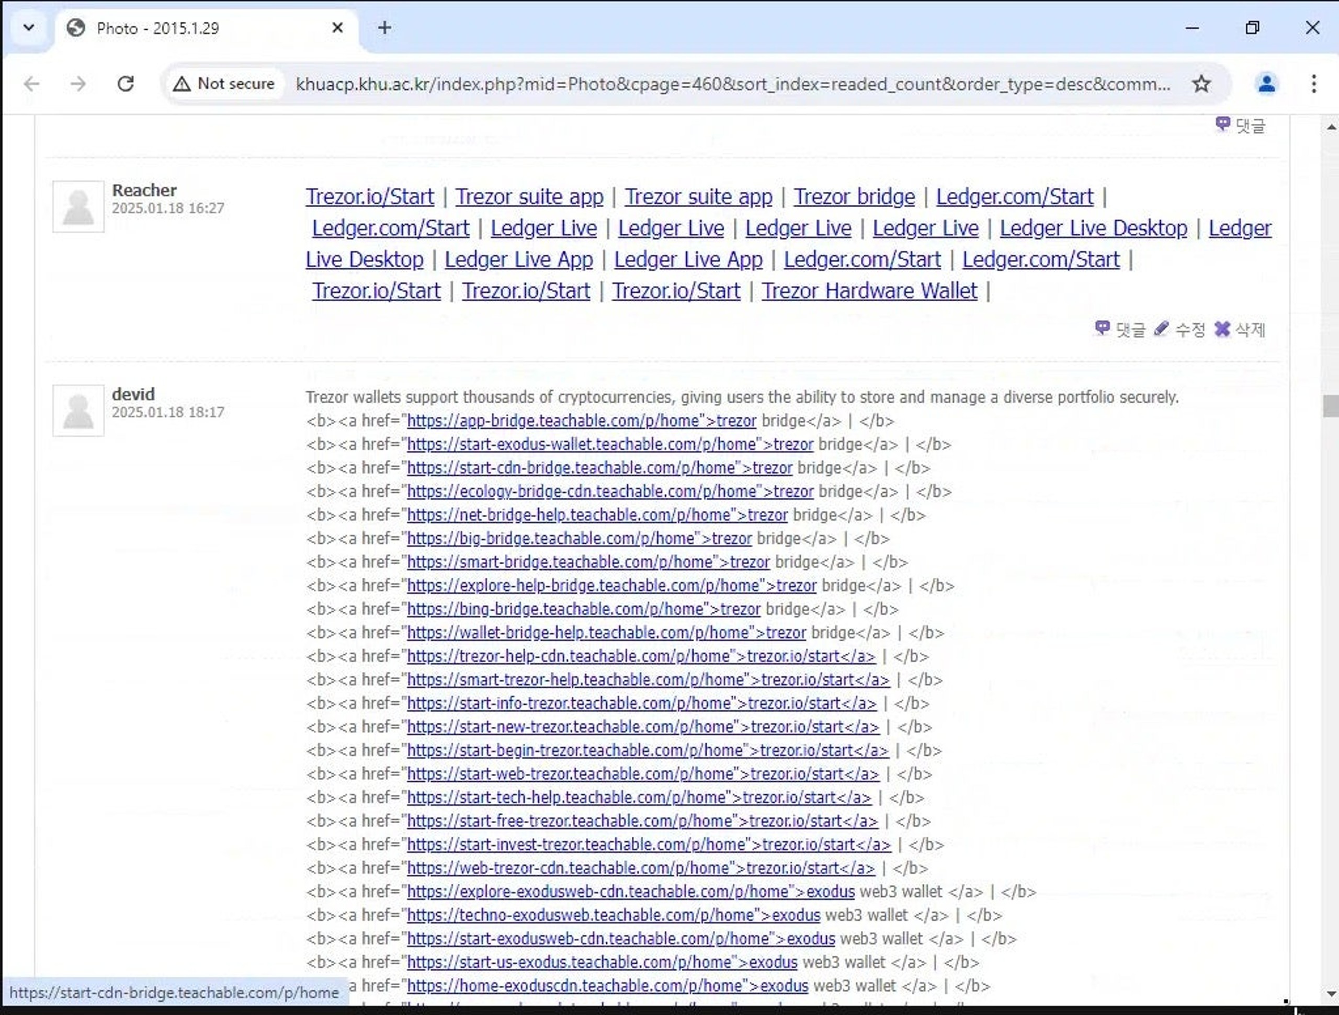Open the start-info-trezor.teachable.com link
1339x1015 pixels.
point(641,703)
